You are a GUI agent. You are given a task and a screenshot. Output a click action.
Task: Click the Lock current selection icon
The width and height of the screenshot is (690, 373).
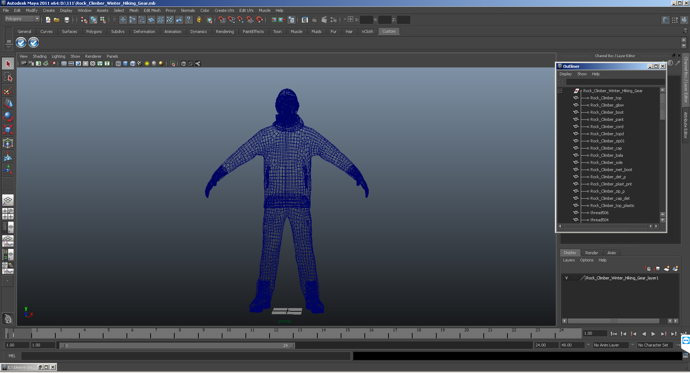[199, 20]
